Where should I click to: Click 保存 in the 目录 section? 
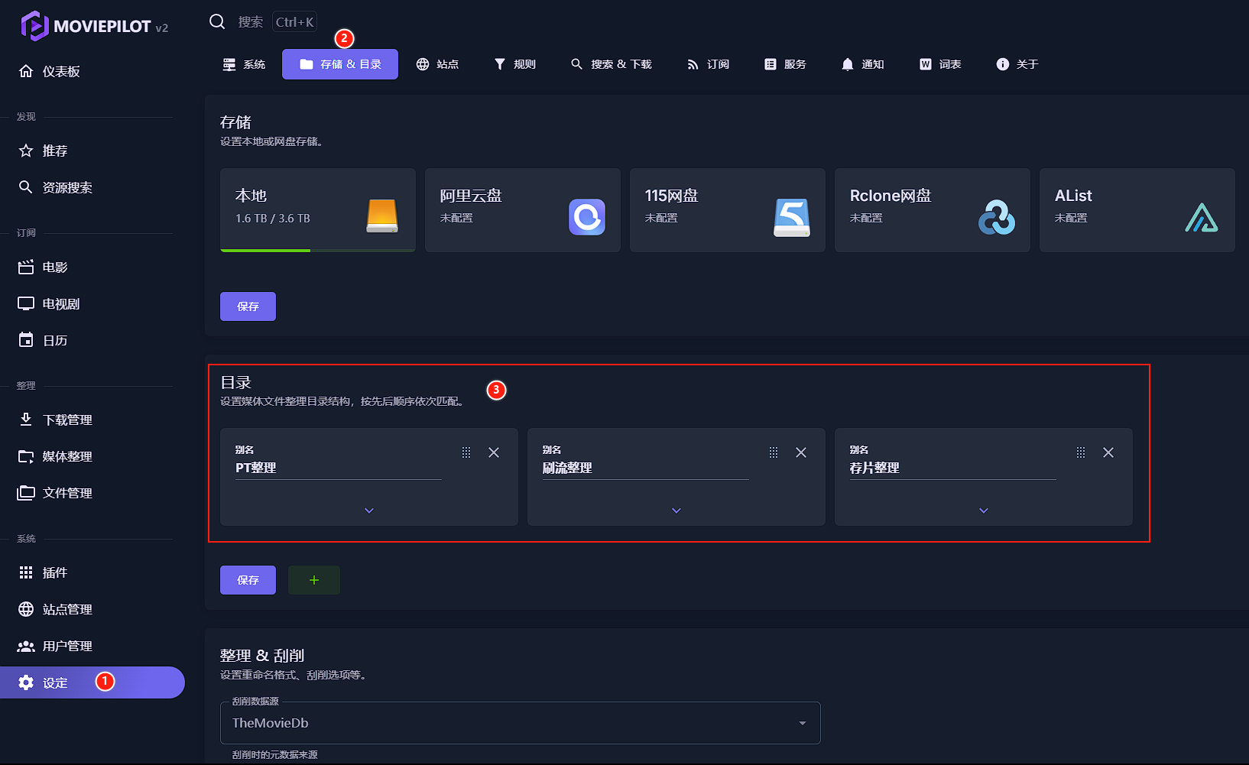coord(248,580)
